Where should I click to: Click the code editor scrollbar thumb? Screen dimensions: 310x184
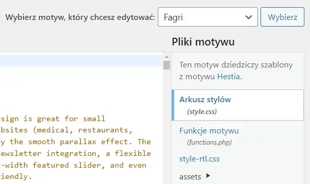166,65
